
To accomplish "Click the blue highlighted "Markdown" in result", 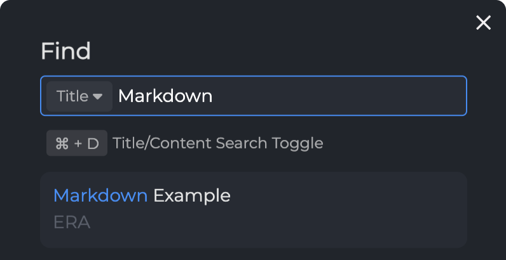I will tap(100, 195).
